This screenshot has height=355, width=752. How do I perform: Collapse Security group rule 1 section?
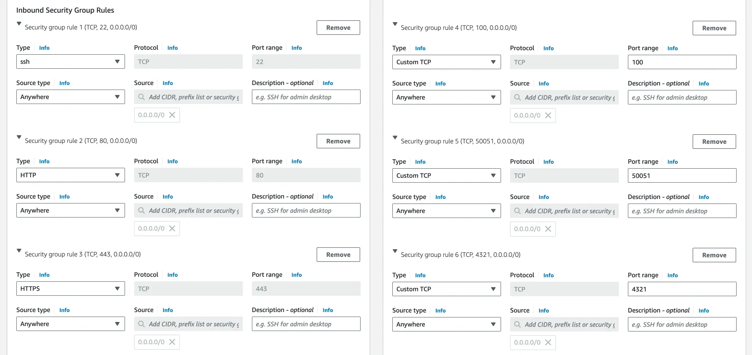tap(19, 24)
